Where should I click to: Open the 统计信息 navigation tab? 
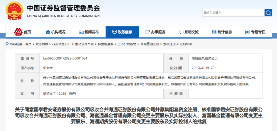(x=222, y=32)
